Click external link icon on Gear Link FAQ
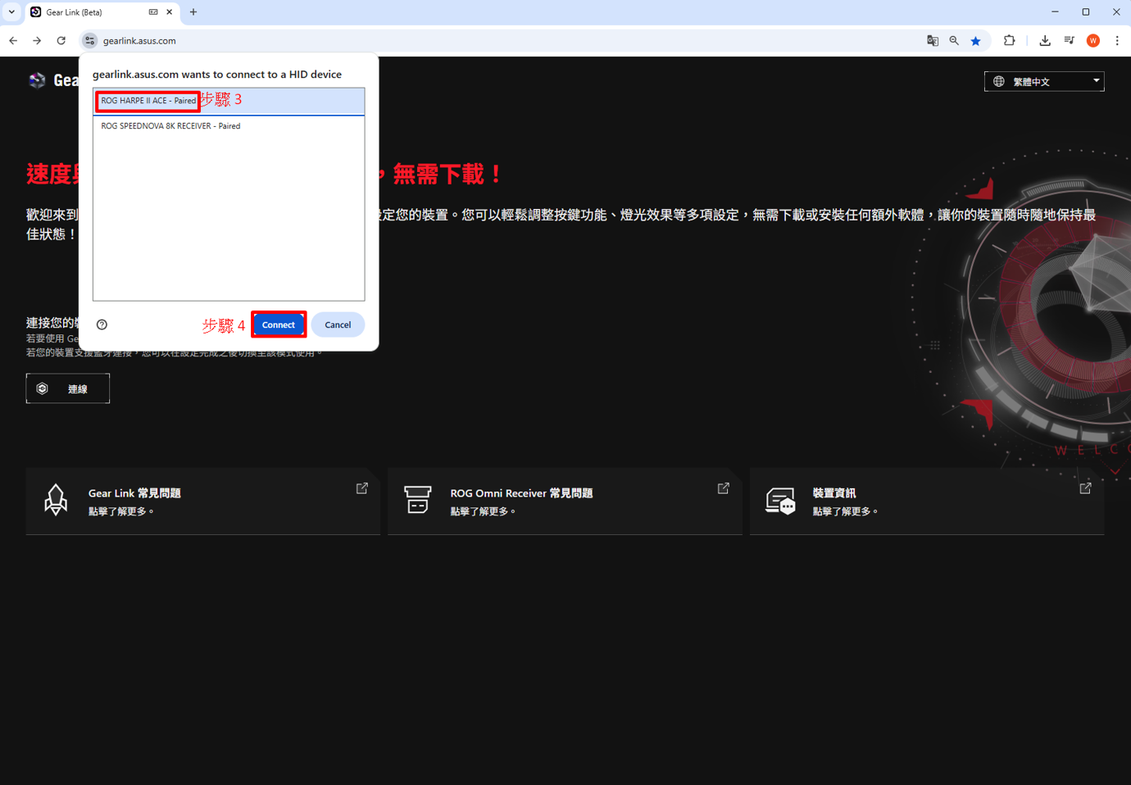Viewport: 1131px width, 785px height. click(362, 488)
